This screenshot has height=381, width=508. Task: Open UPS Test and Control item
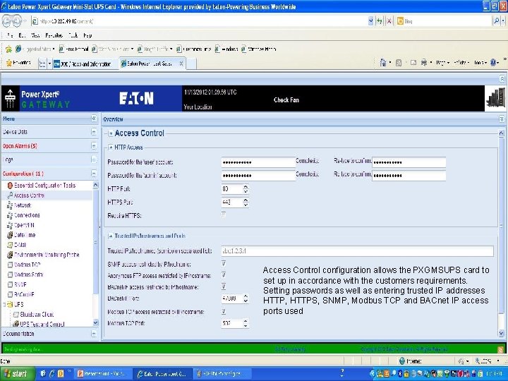coord(42,324)
